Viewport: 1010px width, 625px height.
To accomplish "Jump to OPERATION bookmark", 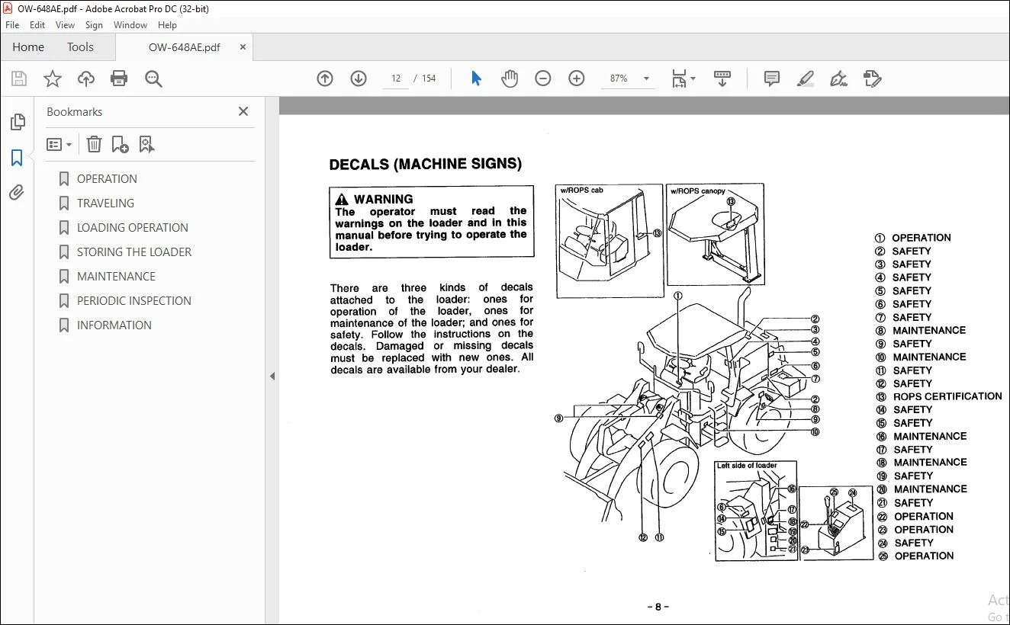I will 107,179.
